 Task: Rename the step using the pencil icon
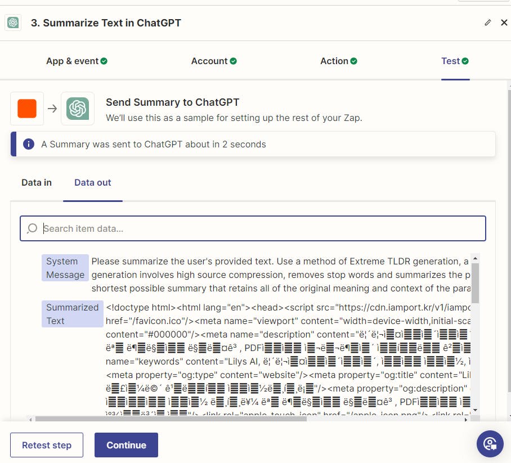point(487,23)
